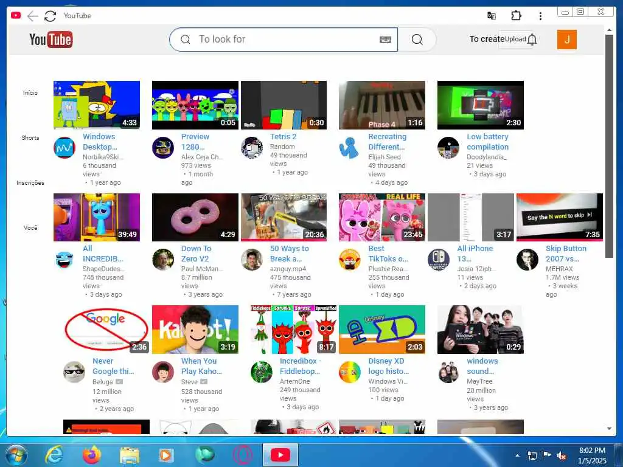Go to Você in sidebar

coord(30,227)
